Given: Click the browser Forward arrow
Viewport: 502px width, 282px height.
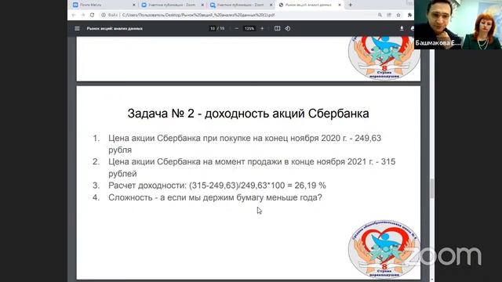Looking at the screenshot, I should tap(83, 15).
